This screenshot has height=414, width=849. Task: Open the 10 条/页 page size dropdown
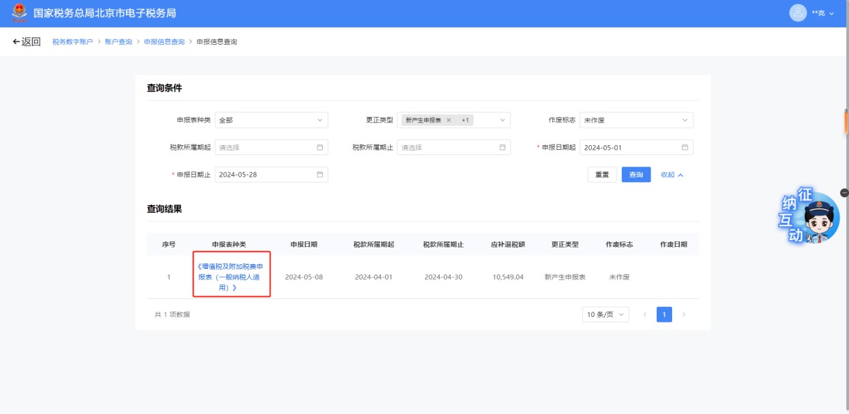coord(606,314)
